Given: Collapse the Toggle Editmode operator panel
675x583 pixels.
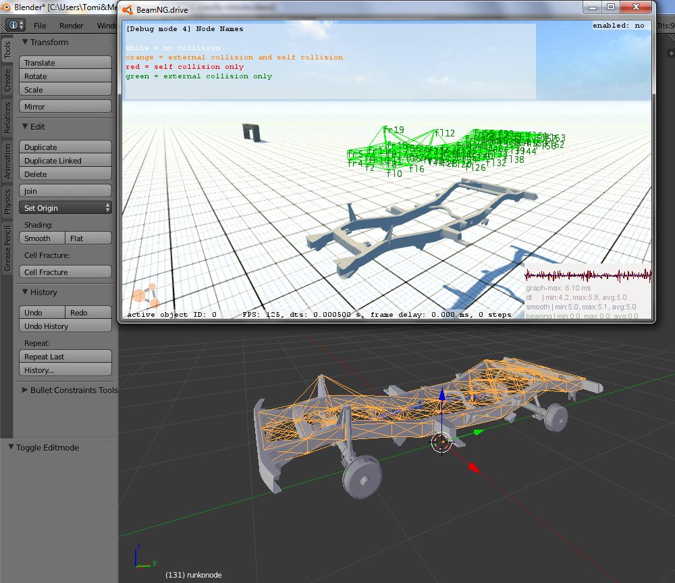Looking at the screenshot, I should pyautogui.click(x=11, y=447).
